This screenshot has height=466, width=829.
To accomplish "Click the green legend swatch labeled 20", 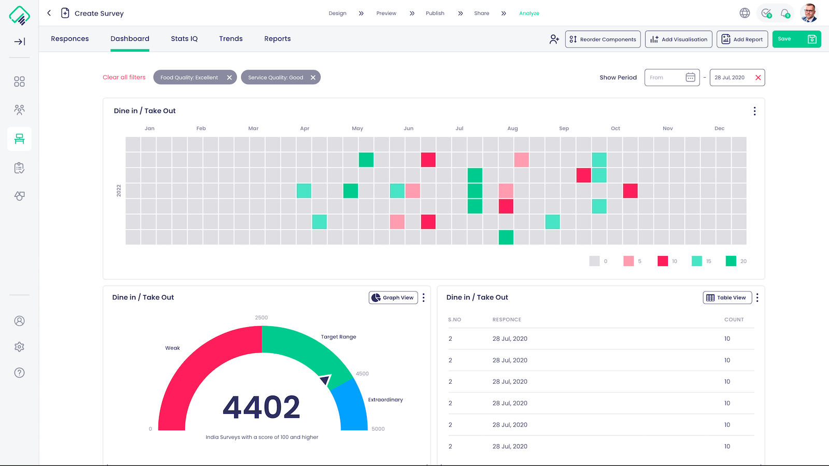I will click(731, 261).
